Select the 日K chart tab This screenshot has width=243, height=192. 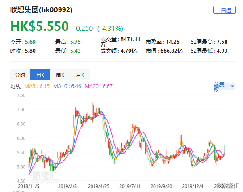click(x=40, y=75)
